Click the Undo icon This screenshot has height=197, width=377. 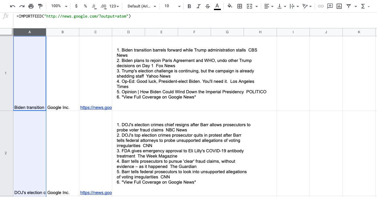(x=12, y=6)
